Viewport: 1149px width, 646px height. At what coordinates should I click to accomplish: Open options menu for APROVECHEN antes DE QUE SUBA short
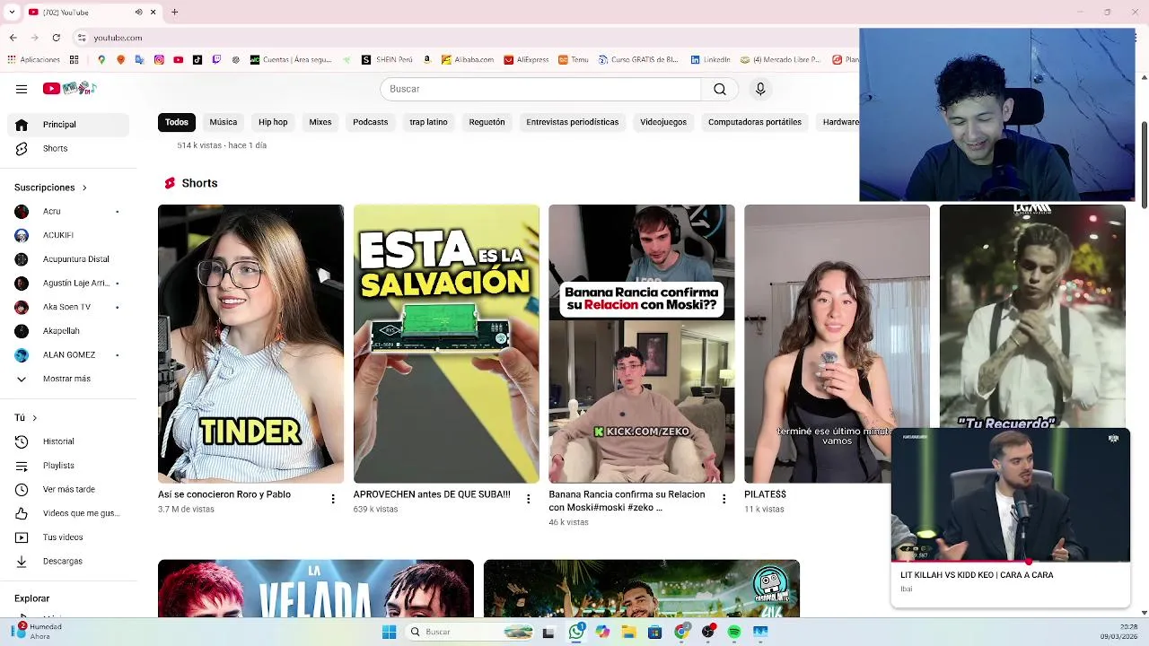pos(528,499)
